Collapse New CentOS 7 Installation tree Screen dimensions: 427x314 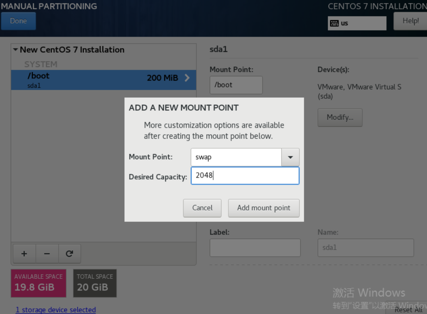click(x=15, y=50)
